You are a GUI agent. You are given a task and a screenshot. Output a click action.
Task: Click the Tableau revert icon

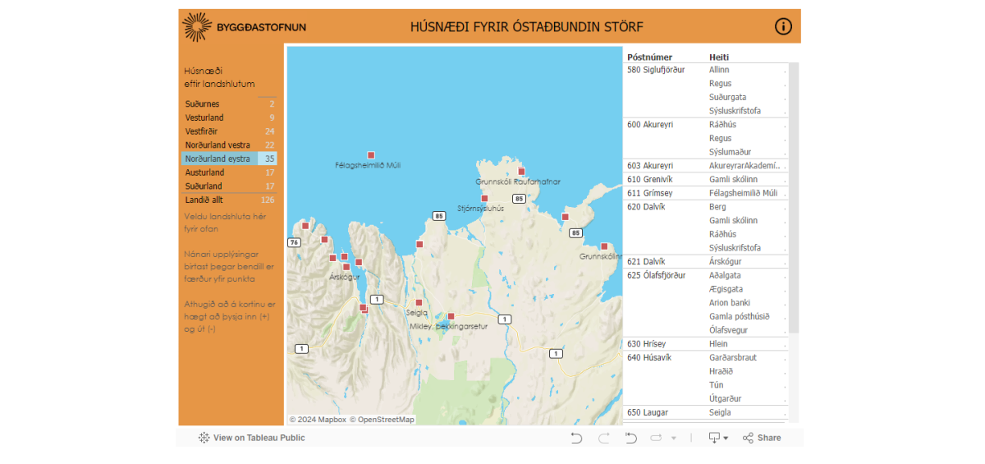point(630,438)
